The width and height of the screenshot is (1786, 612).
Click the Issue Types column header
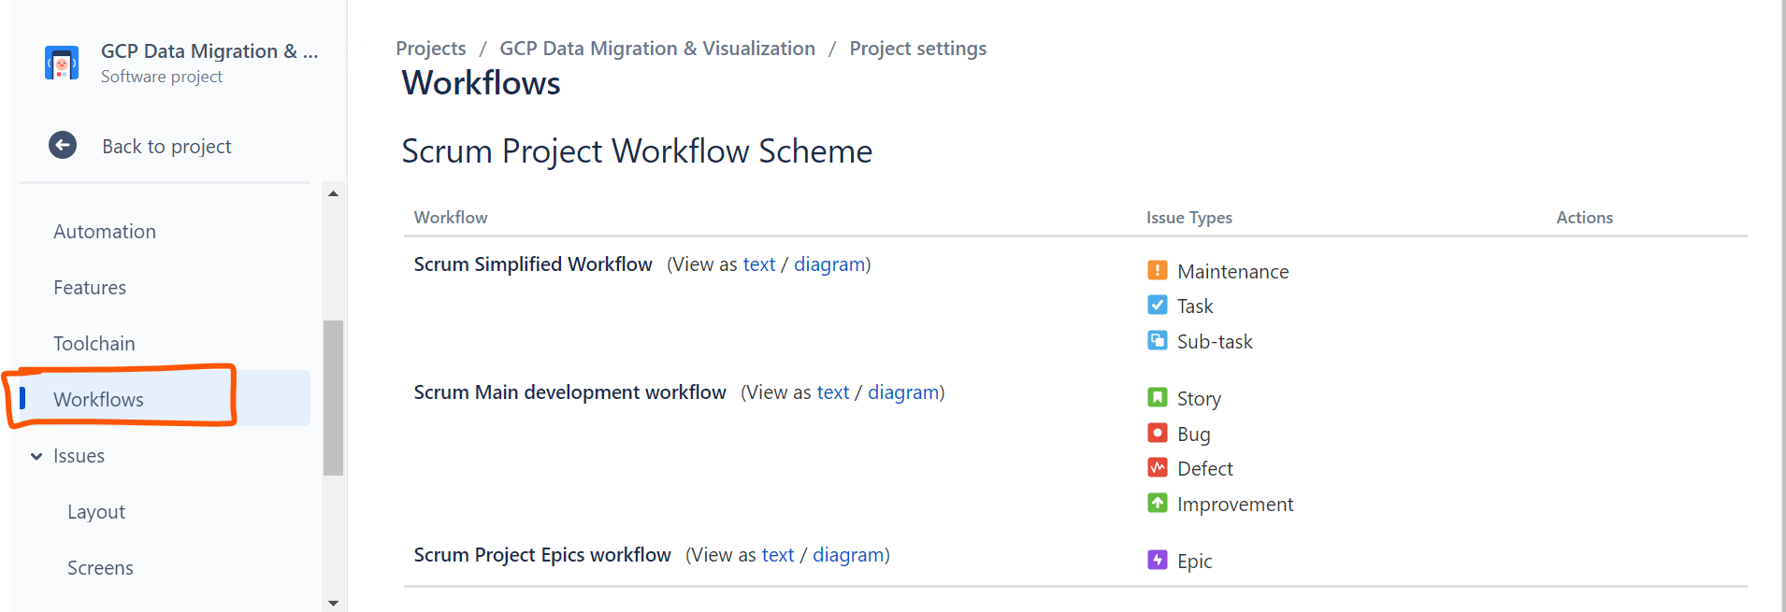tap(1189, 218)
